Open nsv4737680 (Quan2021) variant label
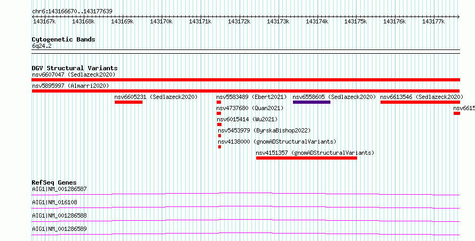 coord(250,108)
